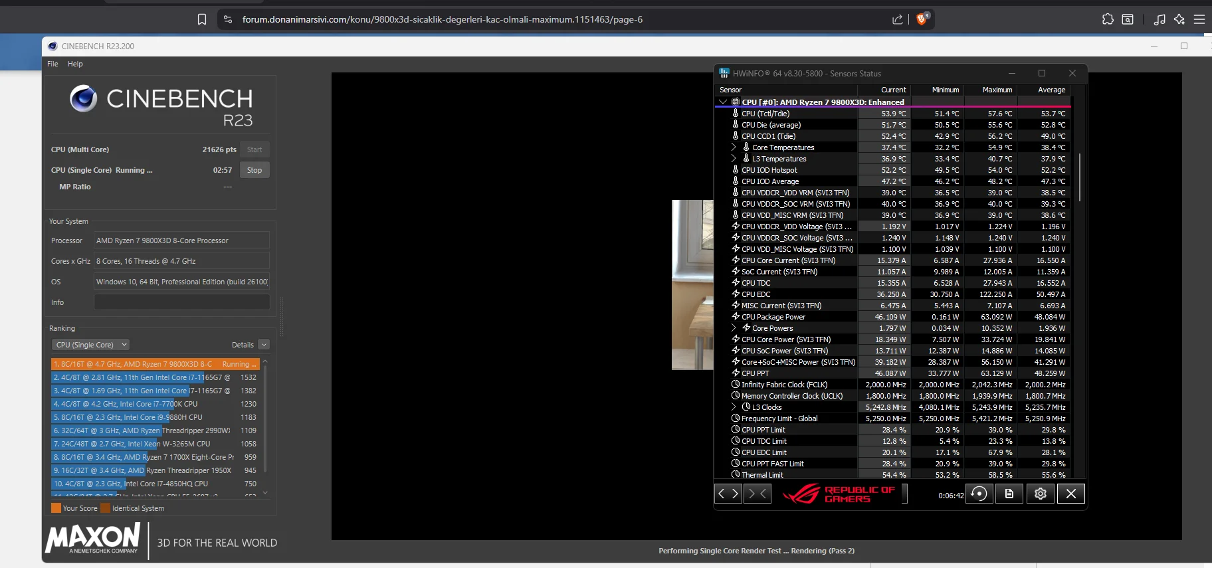Click the Minimum column header in HWiNFO

938,90
